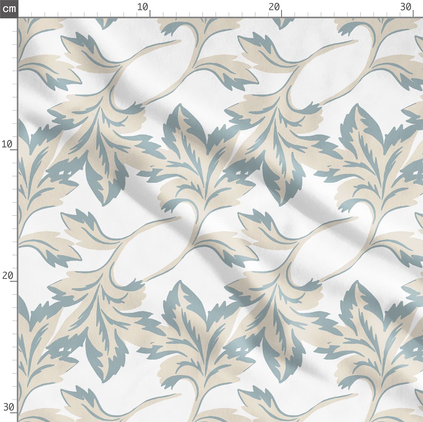
Task: Click the long 10 cm tick on top ruler
Action: coord(150,13)
